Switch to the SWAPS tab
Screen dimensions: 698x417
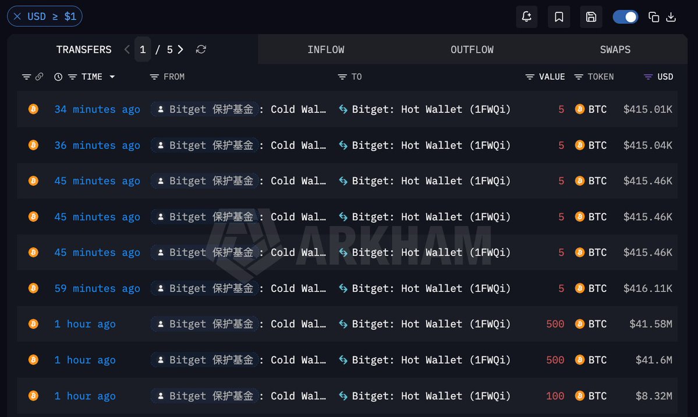(x=615, y=50)
